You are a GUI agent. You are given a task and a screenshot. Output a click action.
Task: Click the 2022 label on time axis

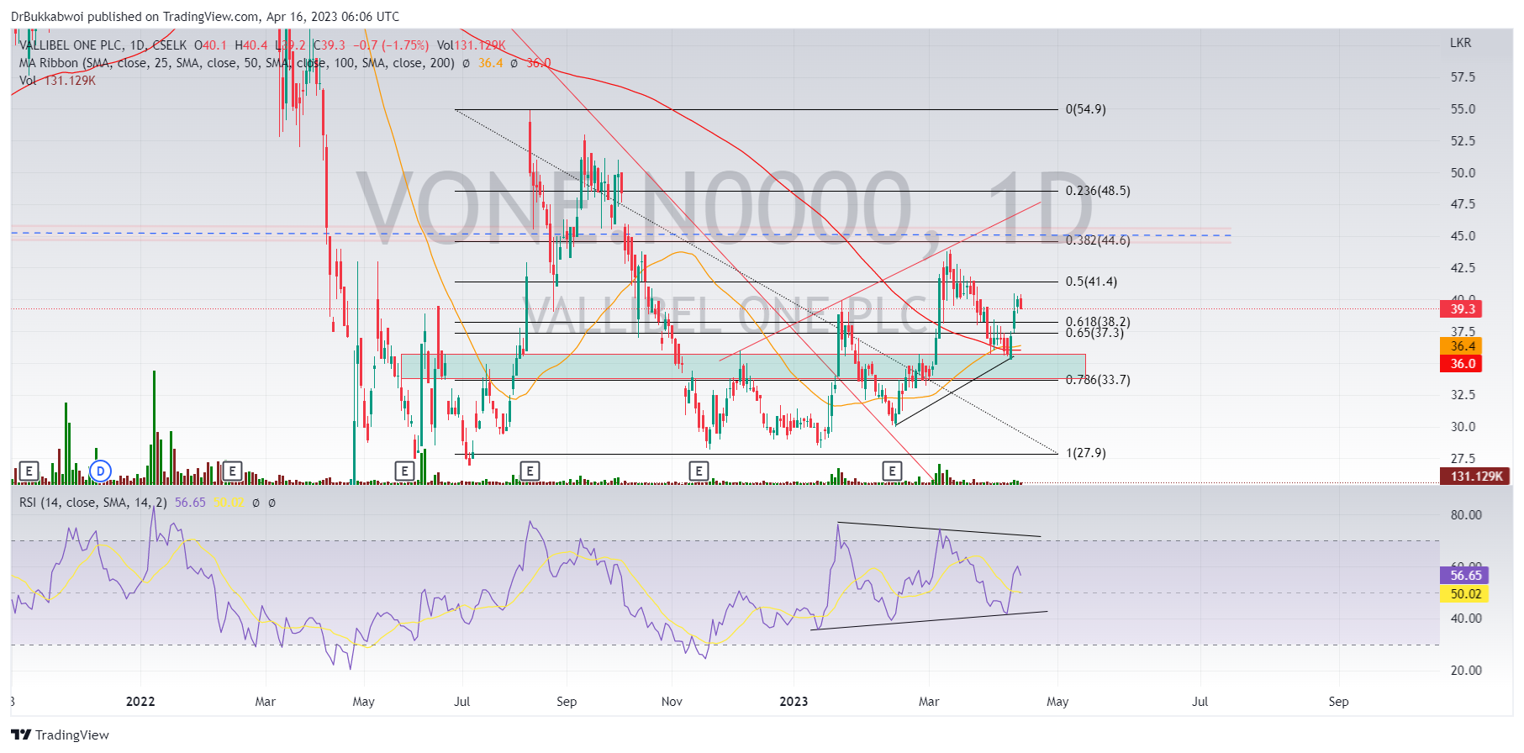(x=140, y=702)
